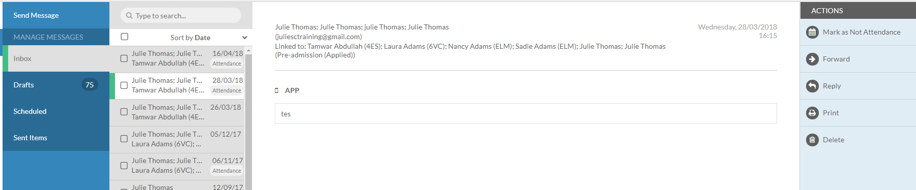Screen dimensions: 916x190
Task: Check the 26/03/18 message checkbox
Action: tap(124, 112)
